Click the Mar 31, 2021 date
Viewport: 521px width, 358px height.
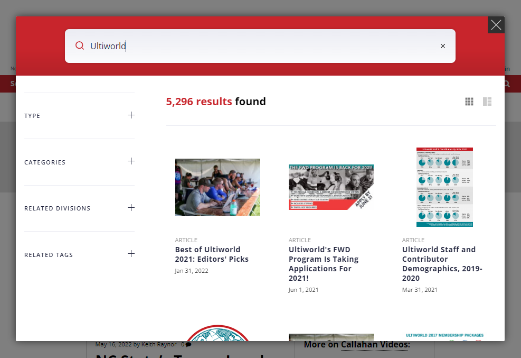coord(420,290)
